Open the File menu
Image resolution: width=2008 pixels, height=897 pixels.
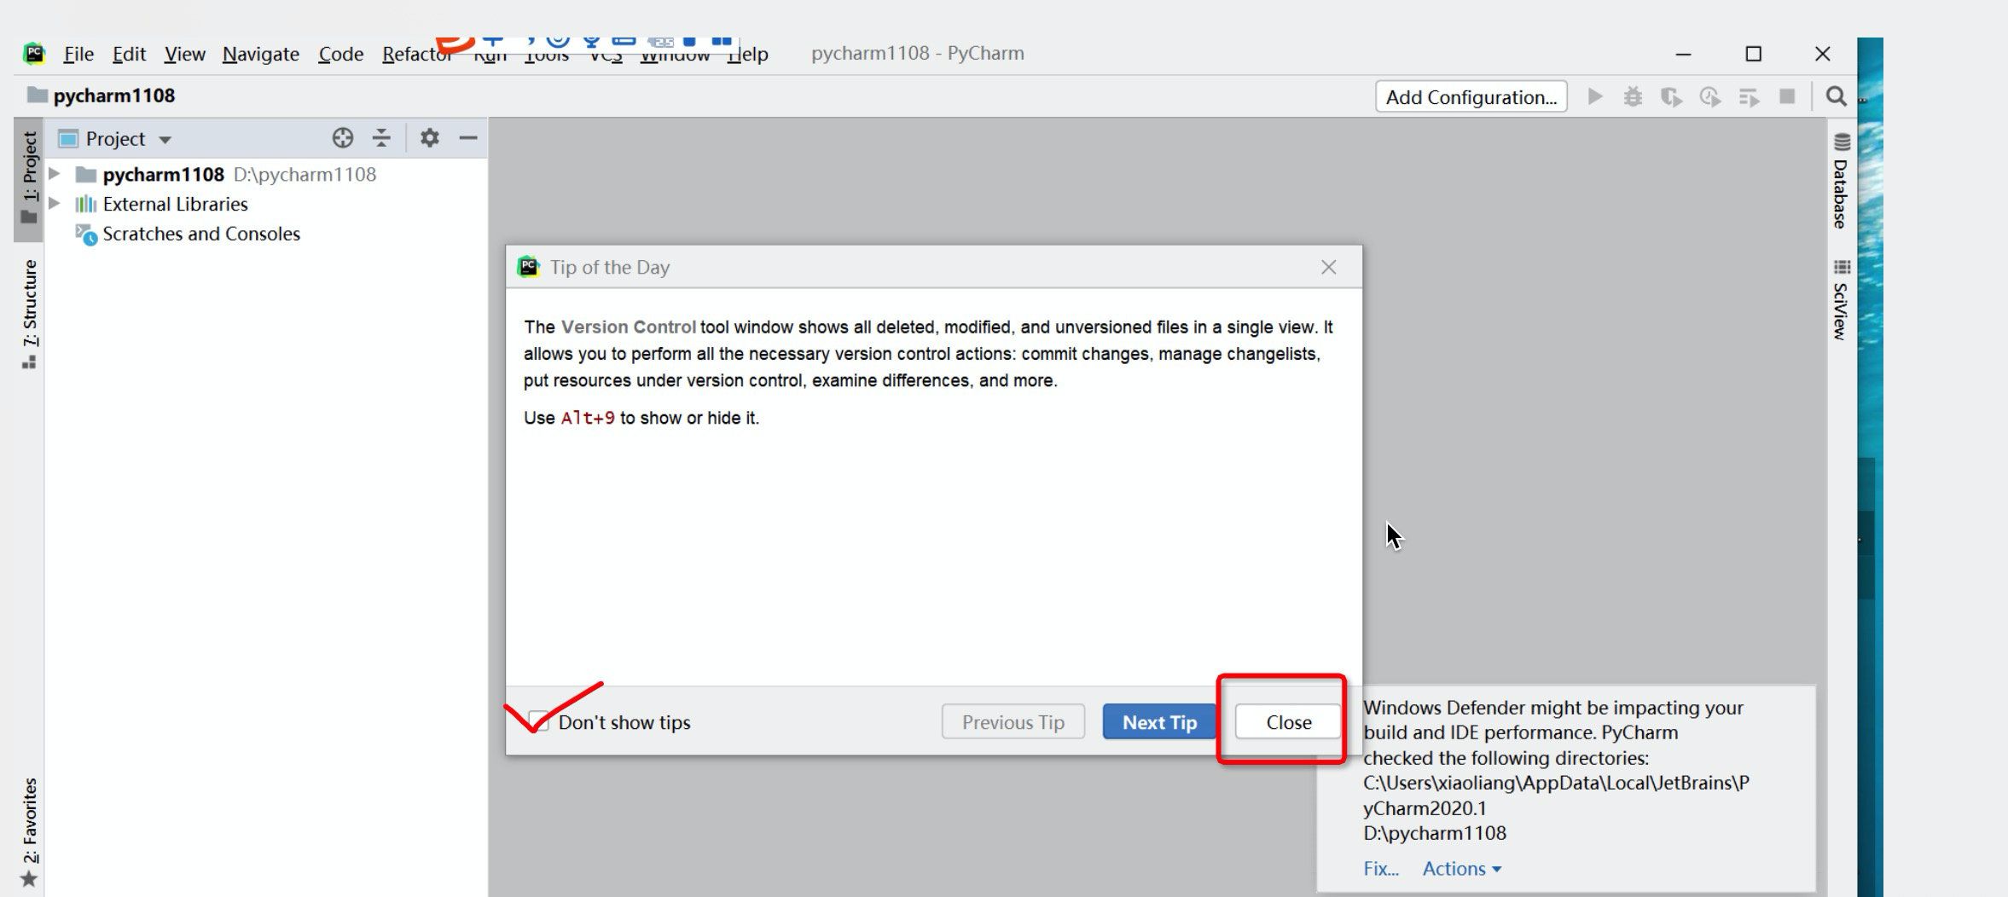click(78, 54)
